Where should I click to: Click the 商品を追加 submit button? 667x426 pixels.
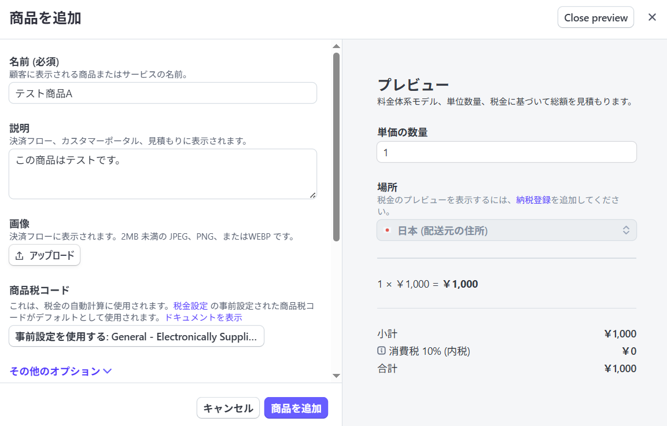[x=296, y=408]
